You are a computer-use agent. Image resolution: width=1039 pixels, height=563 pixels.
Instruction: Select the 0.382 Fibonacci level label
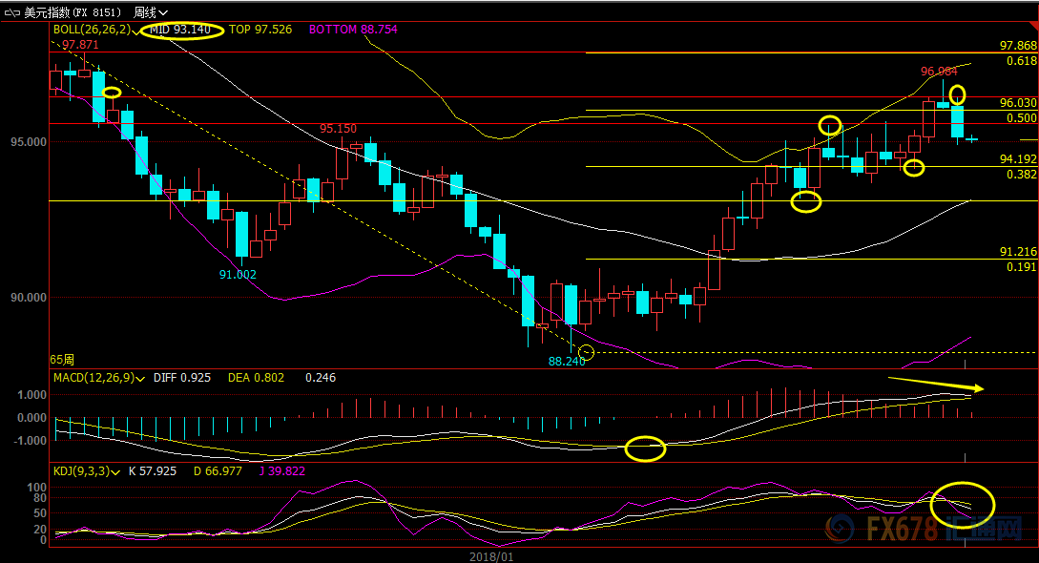click(x=1021, y=175)
